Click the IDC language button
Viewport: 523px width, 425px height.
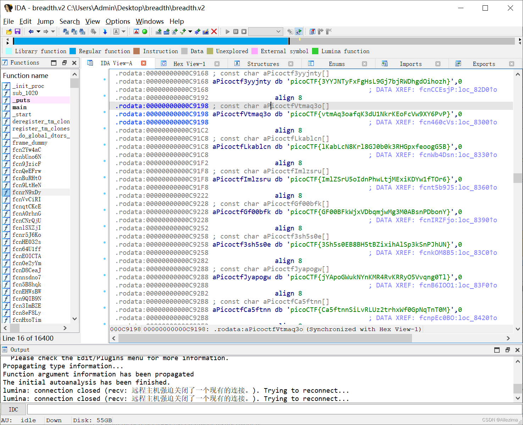pos(13,409)
